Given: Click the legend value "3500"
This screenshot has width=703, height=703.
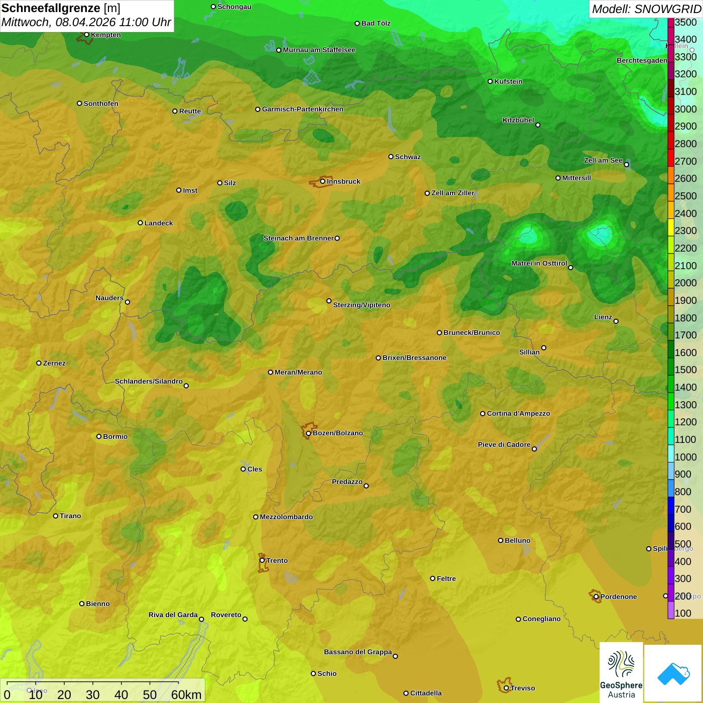Looking at the screenshot, I should (x=686, y=22).
